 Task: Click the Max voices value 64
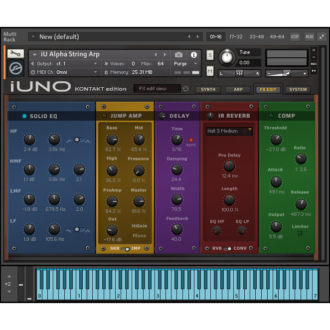pos(161,64)
